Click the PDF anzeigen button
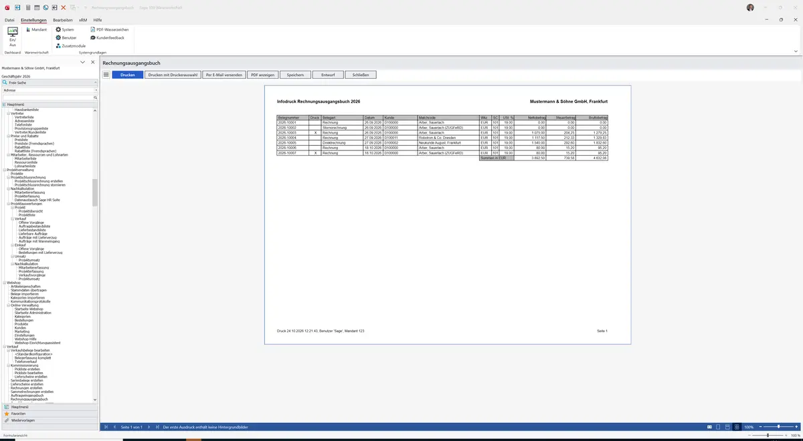 262,75
